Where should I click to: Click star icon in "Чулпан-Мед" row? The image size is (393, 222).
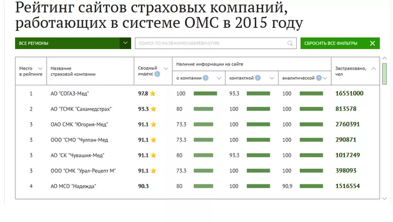click(154, 140)
